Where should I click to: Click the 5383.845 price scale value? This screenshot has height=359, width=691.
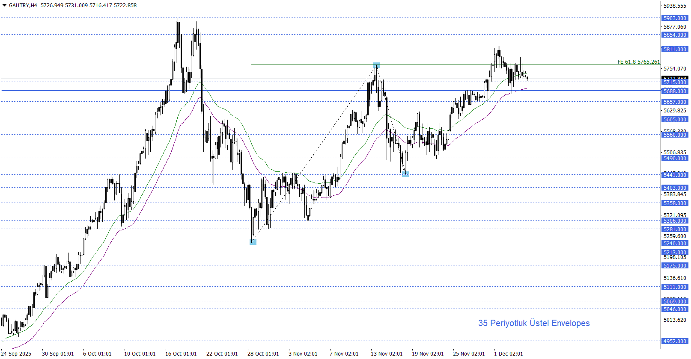click(x=675, y=194)
